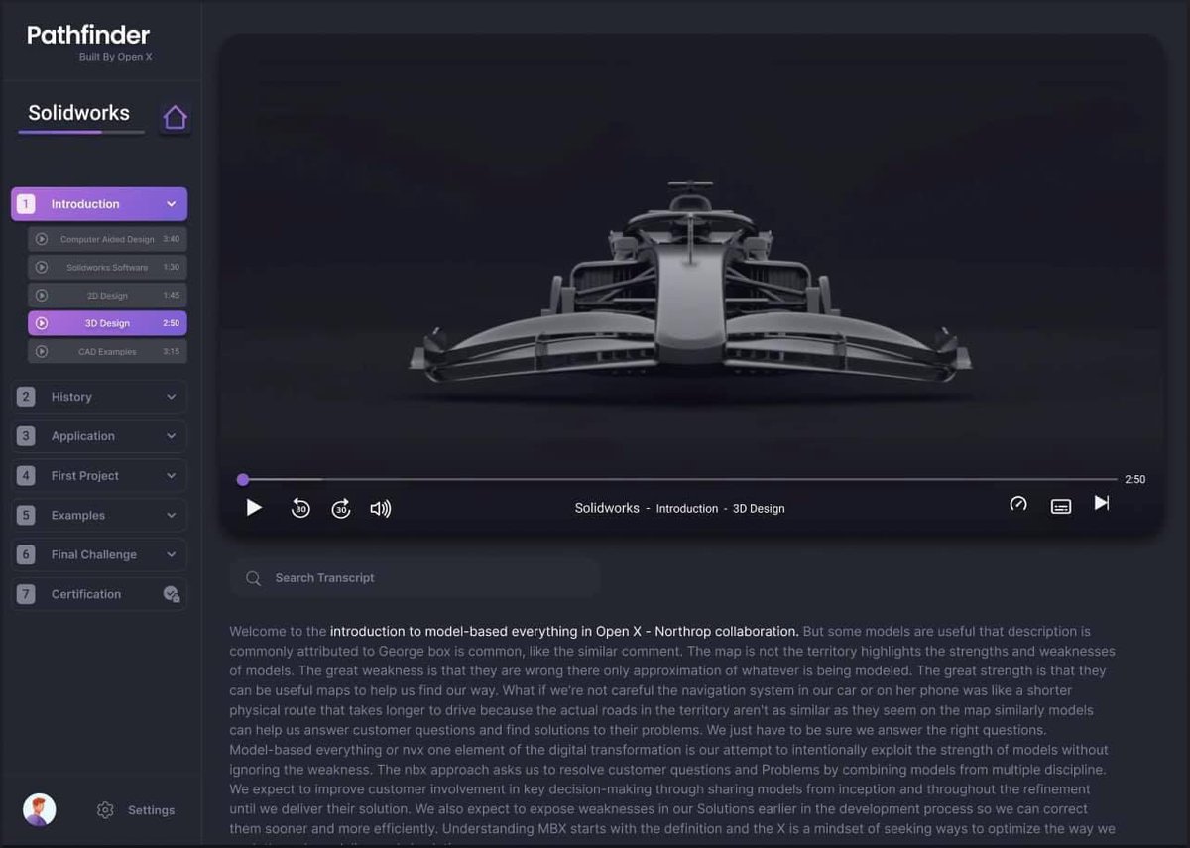Click play icon beside 3D Design lesson
This screenshot has height=848, width=1190.
tap(42, 323)
